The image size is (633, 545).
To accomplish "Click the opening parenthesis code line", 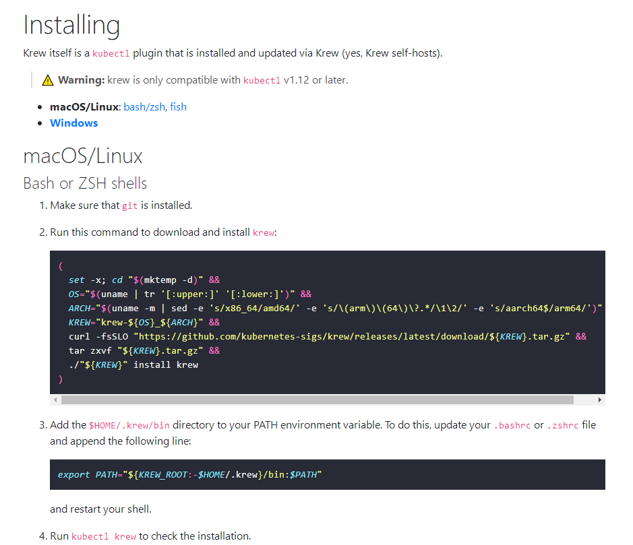I will [61, 266].
